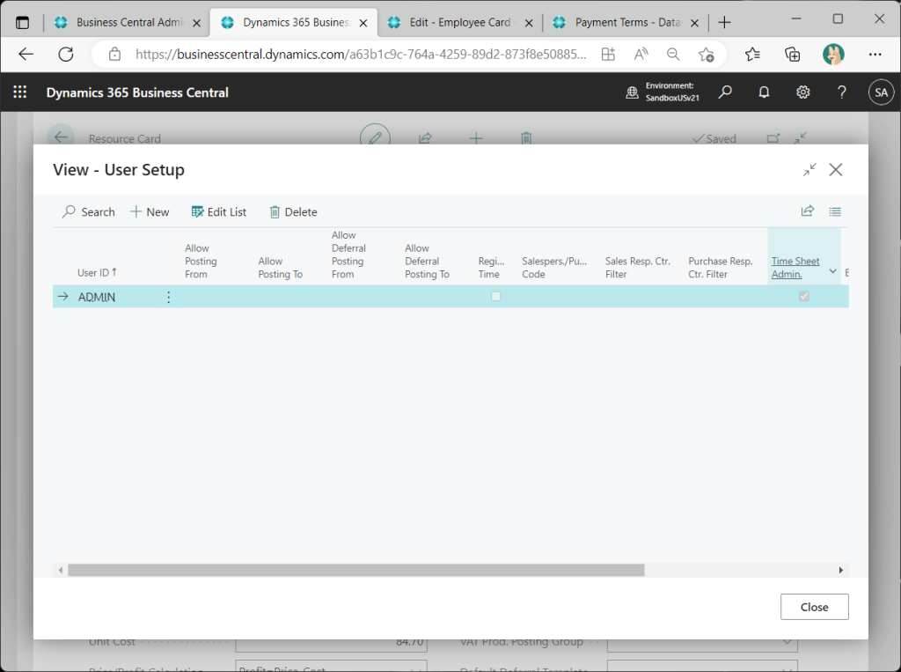Collapse the User Setup dialog with the arrows icon
The height and width of the screenshot is (672, 901).
[x=809, y=170]
